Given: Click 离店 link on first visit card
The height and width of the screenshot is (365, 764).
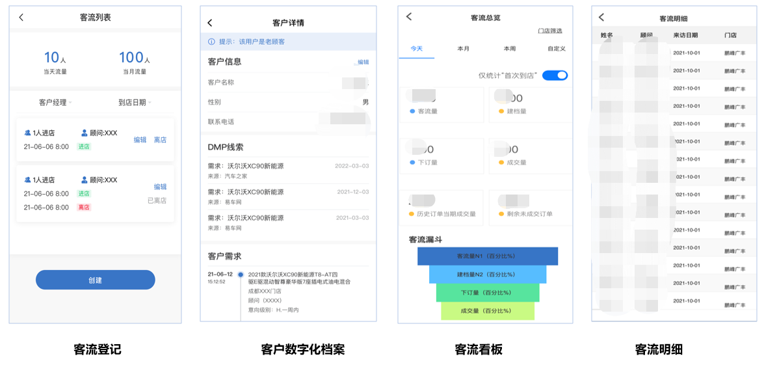Looking at the screenshot, I should 160,140.
